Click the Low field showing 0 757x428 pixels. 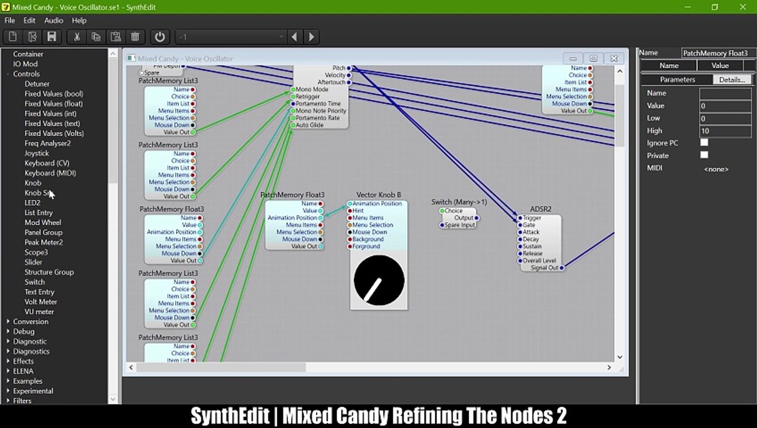725,118
